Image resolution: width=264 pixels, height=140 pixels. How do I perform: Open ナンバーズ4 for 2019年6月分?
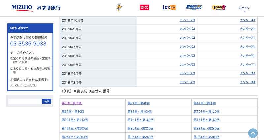point(247,56)
